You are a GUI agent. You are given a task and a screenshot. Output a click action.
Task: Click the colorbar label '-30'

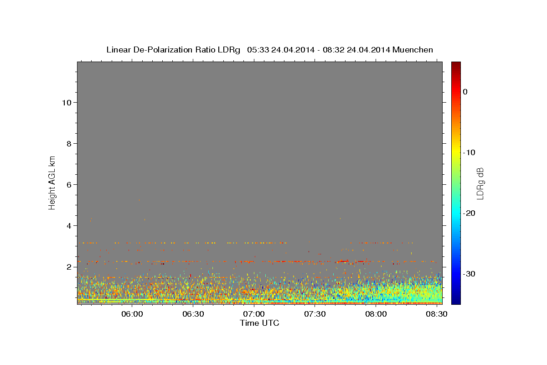(470, 274)
